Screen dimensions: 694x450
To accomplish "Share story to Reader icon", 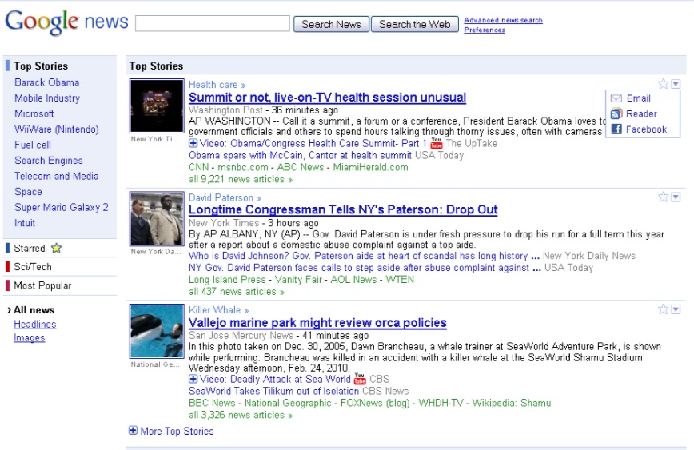I will 616,114.
